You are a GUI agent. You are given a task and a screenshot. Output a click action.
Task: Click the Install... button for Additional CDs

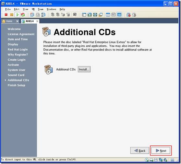point(84,69)
